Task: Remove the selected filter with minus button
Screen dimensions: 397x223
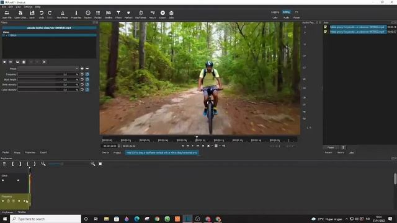Action: click(x=11, y=62)
